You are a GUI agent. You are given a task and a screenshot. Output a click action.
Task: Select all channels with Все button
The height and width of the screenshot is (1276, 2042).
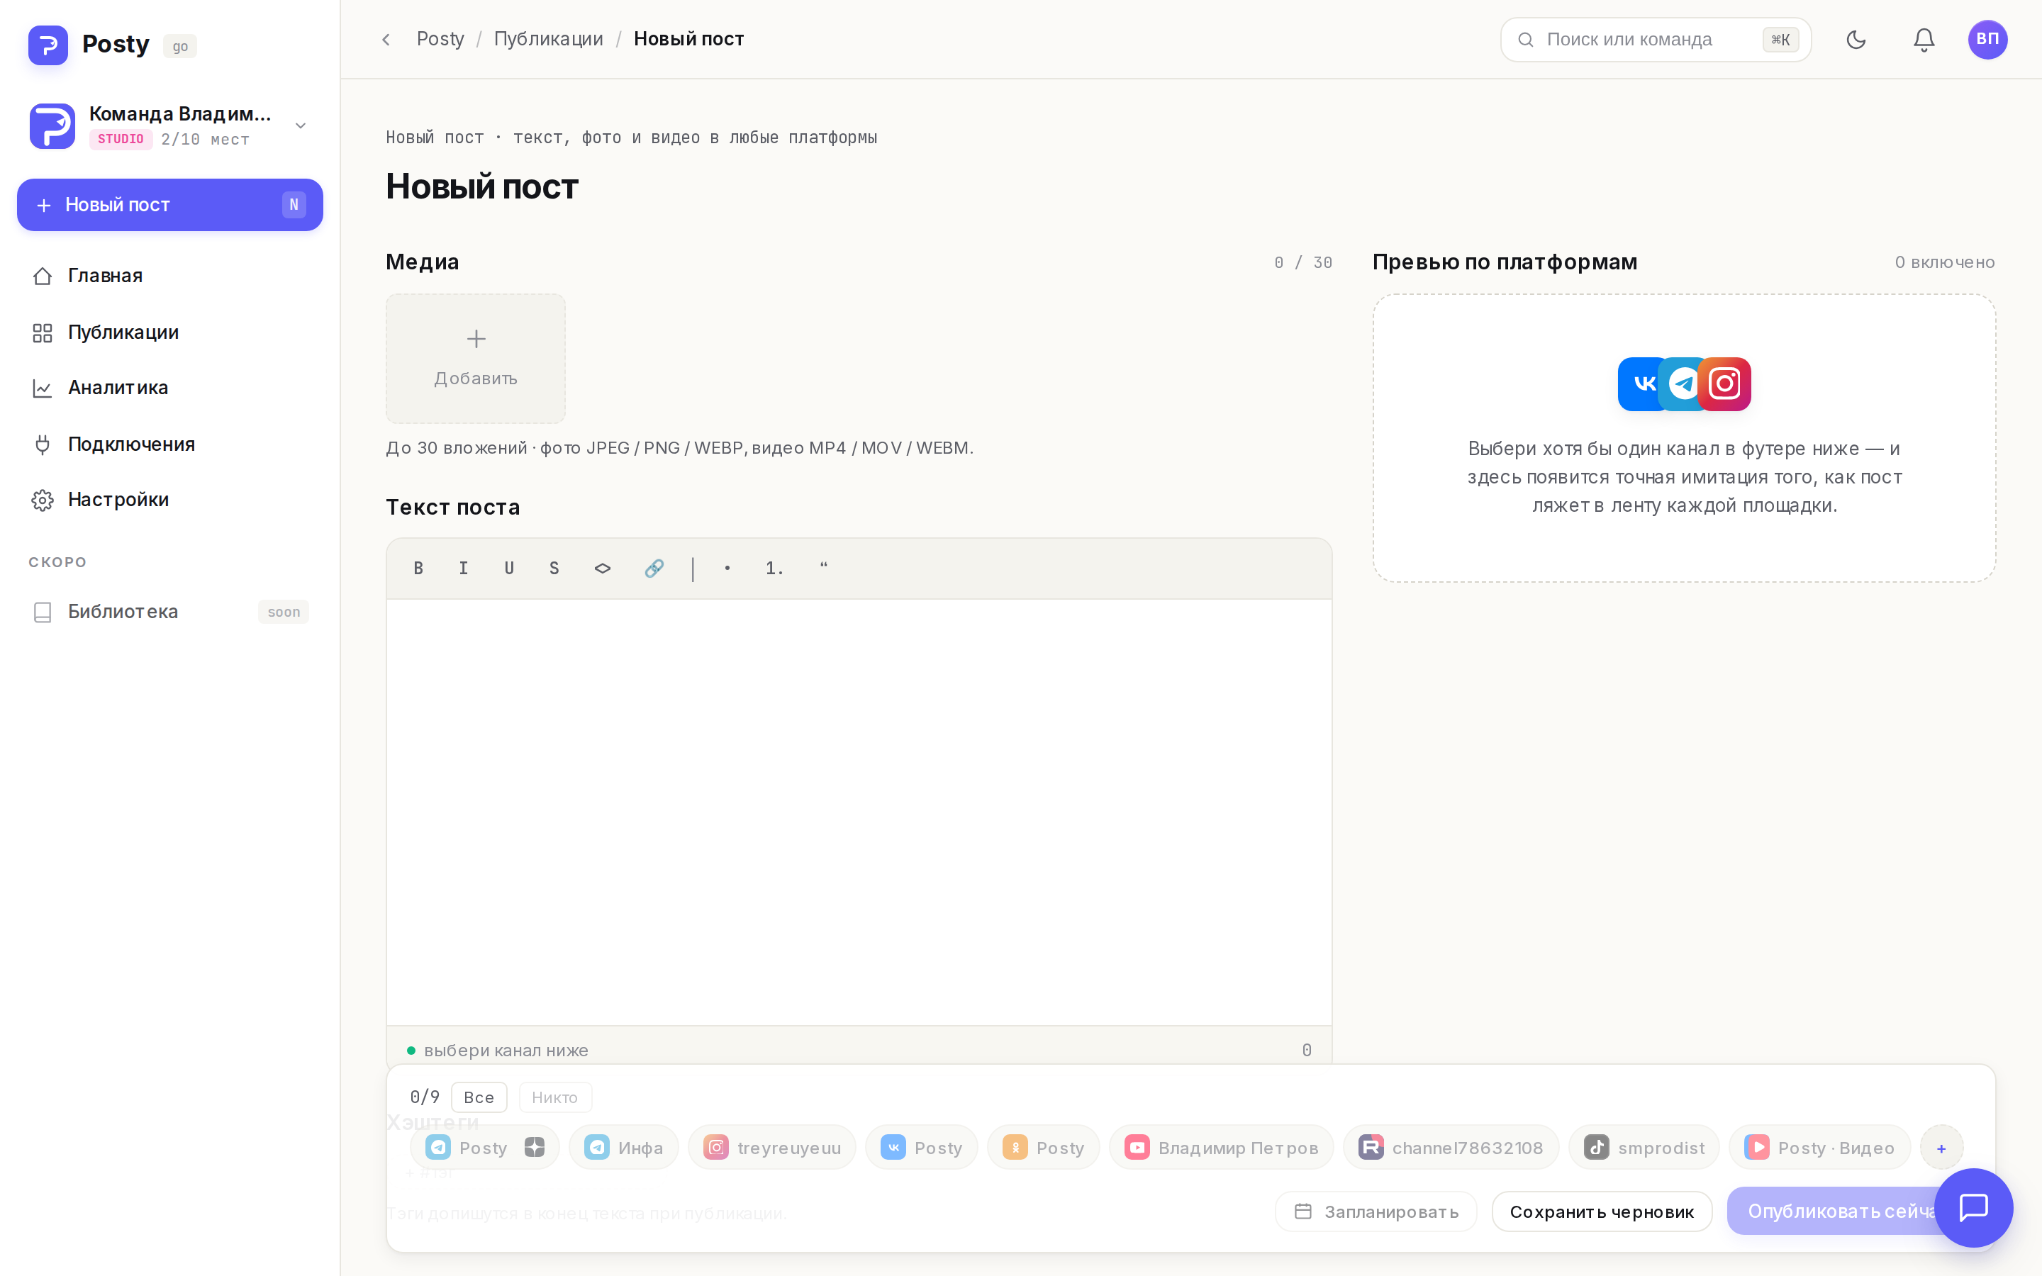(479, 1097)
